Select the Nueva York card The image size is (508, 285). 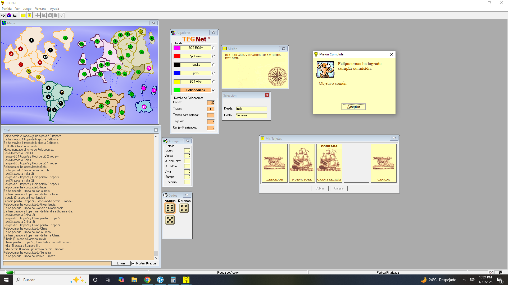click(302, 163)
